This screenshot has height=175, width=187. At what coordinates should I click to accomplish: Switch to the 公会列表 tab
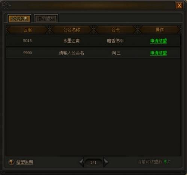tap(19, 19)
